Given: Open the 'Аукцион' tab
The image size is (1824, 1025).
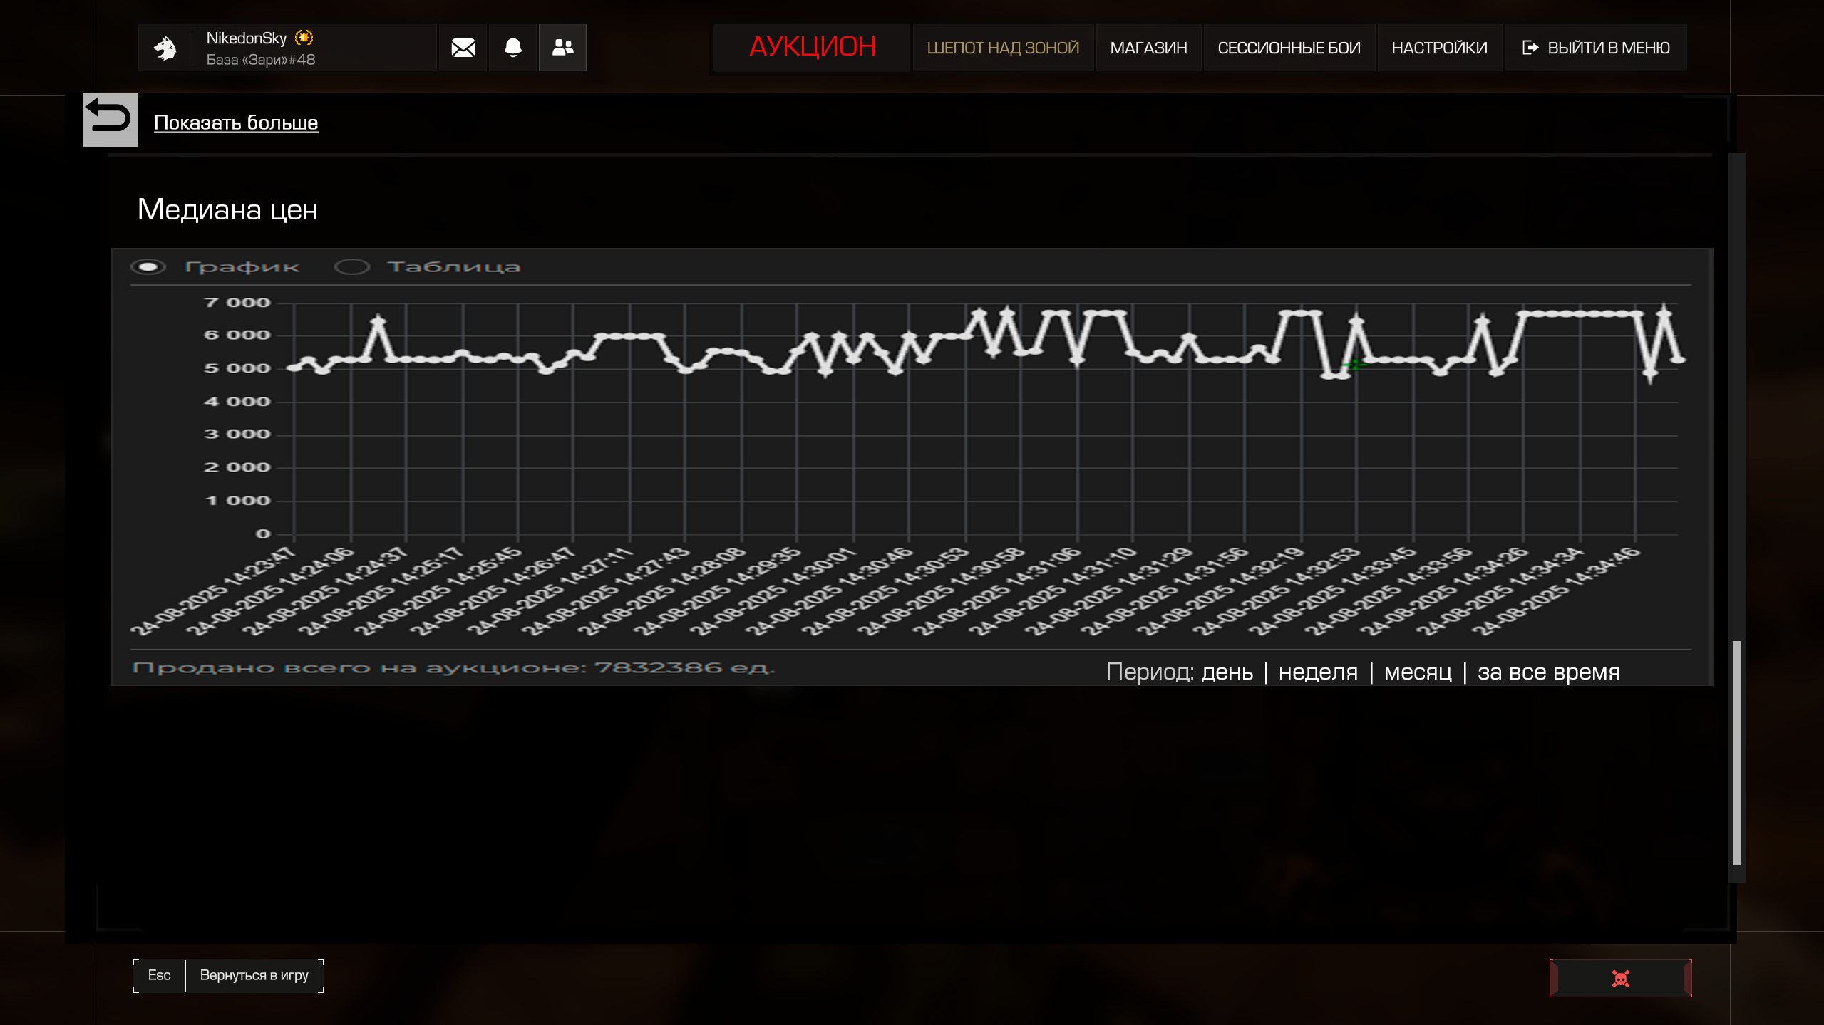Looking at the screenshot, I should (x=812, y=47).
